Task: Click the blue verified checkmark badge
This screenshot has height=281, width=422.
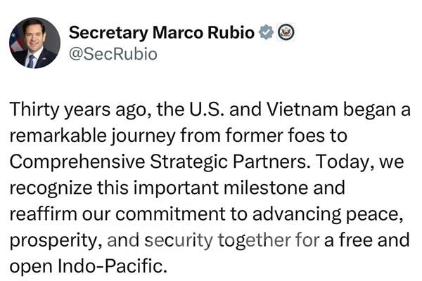Action: (x=266, y=32)
